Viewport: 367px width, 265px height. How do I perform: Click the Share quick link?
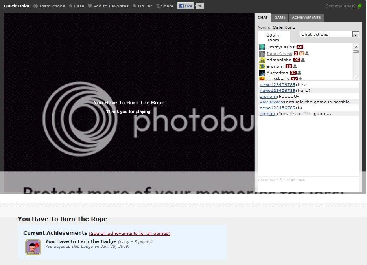pyautogui.click(x=164, y=6)
